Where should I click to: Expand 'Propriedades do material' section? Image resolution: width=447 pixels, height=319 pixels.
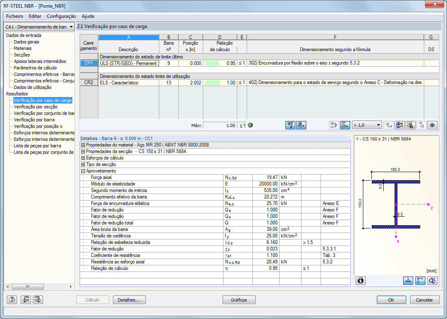(x=83, y=145)
